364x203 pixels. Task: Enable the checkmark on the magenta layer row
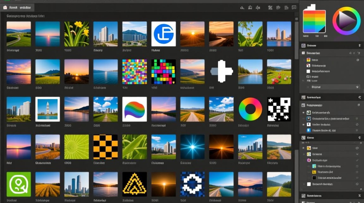point(357,160)
